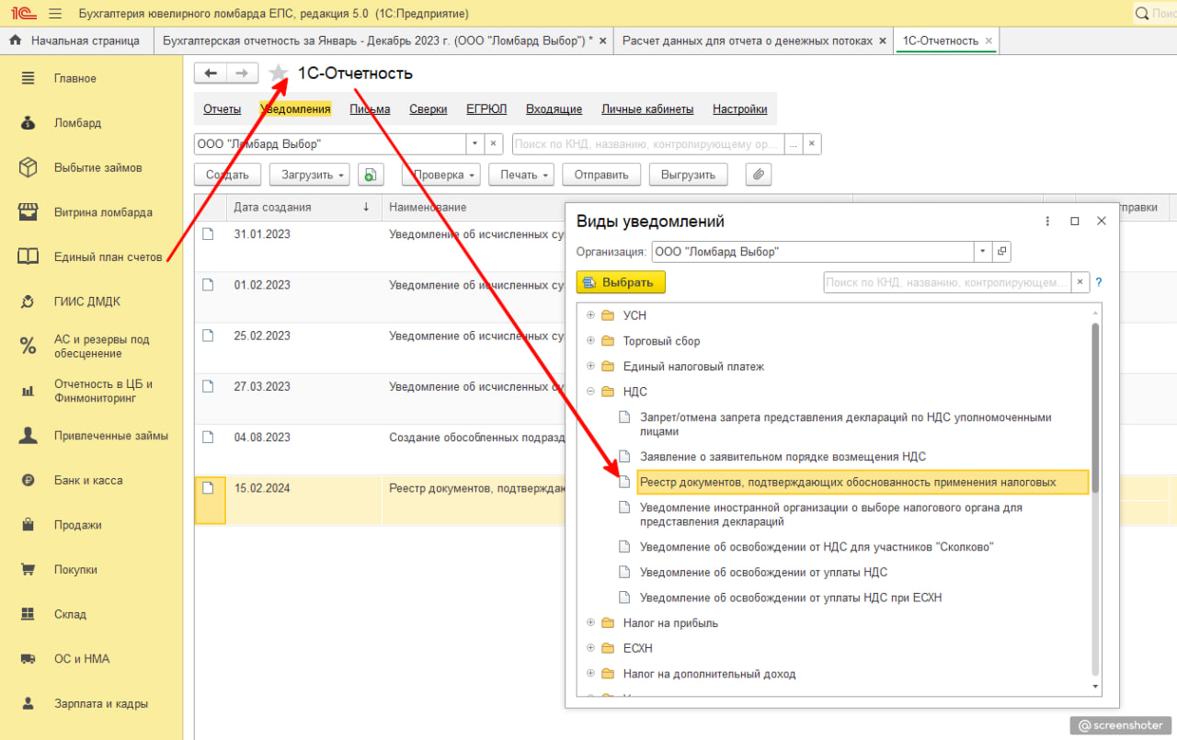Open the Загрузить dropdown button
The height and width of the screenshot is (740, 1177).
pyautogui.click(x=308, y=175)
